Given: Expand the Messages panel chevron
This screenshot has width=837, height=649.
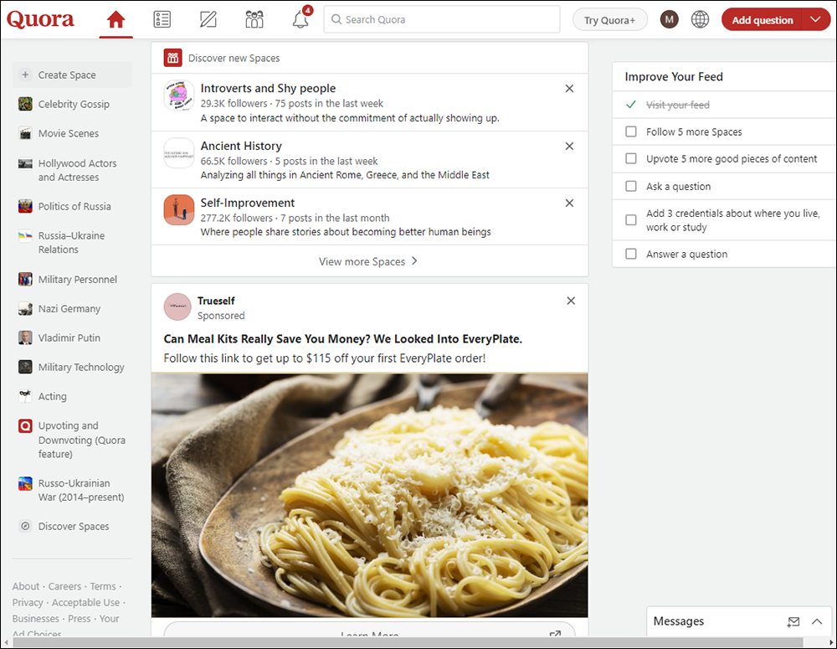Looking at the screenshot, I should point(817,621).
